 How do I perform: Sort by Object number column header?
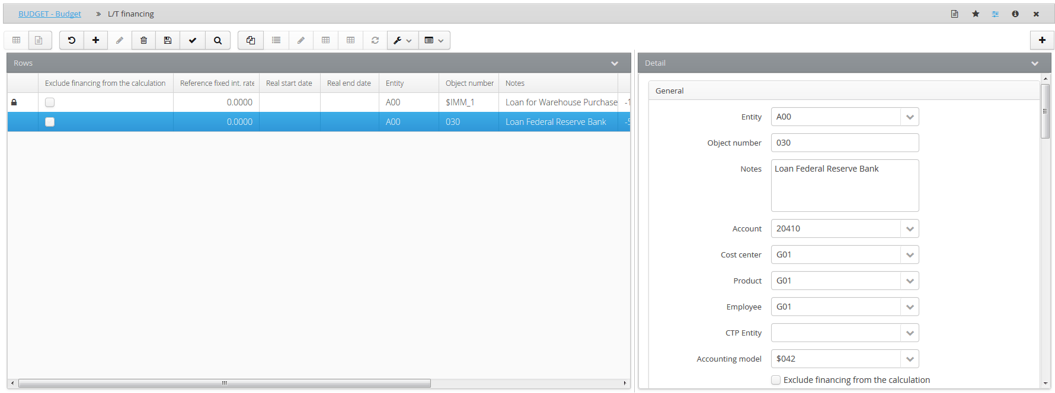tap(469, 83)
